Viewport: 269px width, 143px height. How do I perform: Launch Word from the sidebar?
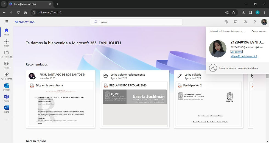coord(7,109)
